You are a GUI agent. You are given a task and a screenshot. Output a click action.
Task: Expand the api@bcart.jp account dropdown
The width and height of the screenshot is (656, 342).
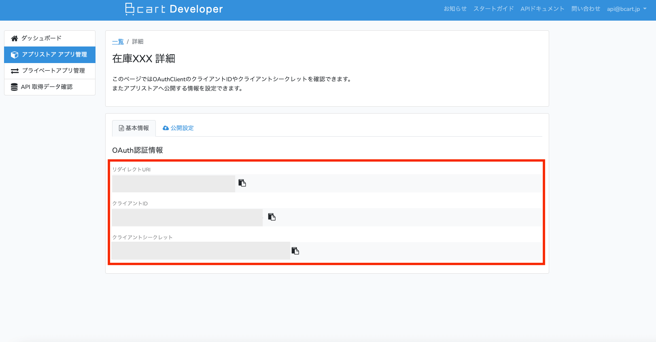pos(626,9)
